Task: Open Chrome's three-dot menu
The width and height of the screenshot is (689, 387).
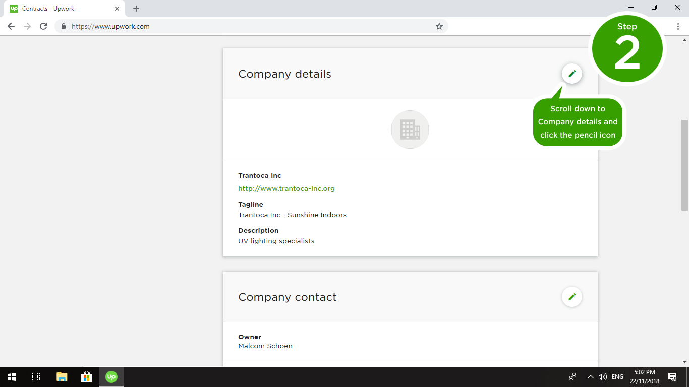Action: (678, 26)
